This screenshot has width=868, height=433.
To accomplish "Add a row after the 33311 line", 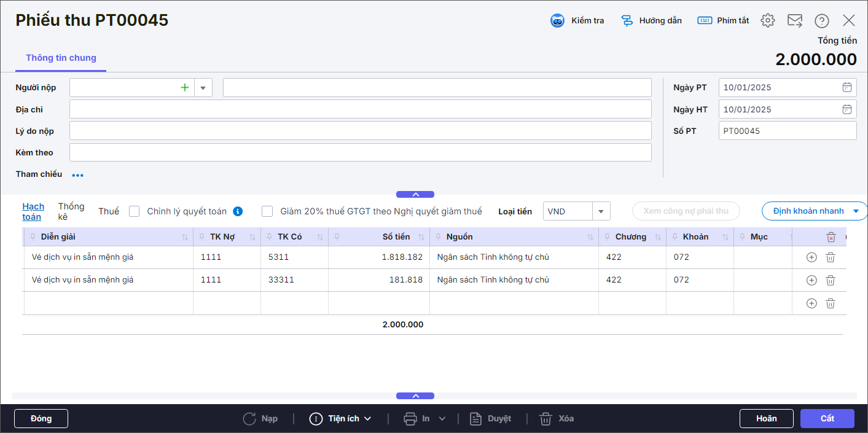I will click(811, 280).
